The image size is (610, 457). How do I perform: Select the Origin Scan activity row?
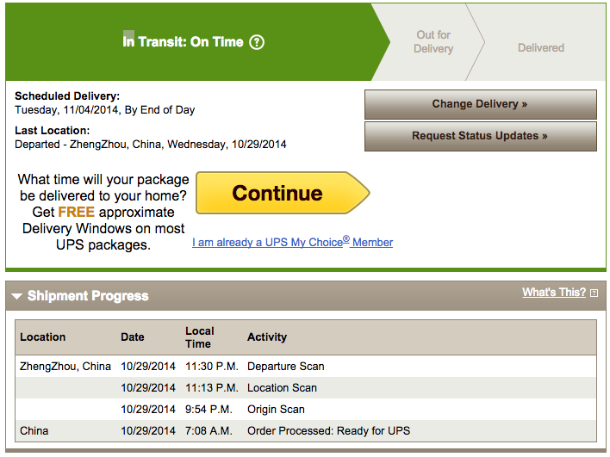(306, 409)
